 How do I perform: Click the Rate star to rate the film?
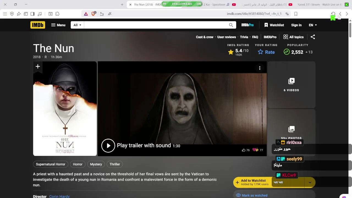(266, 52)
